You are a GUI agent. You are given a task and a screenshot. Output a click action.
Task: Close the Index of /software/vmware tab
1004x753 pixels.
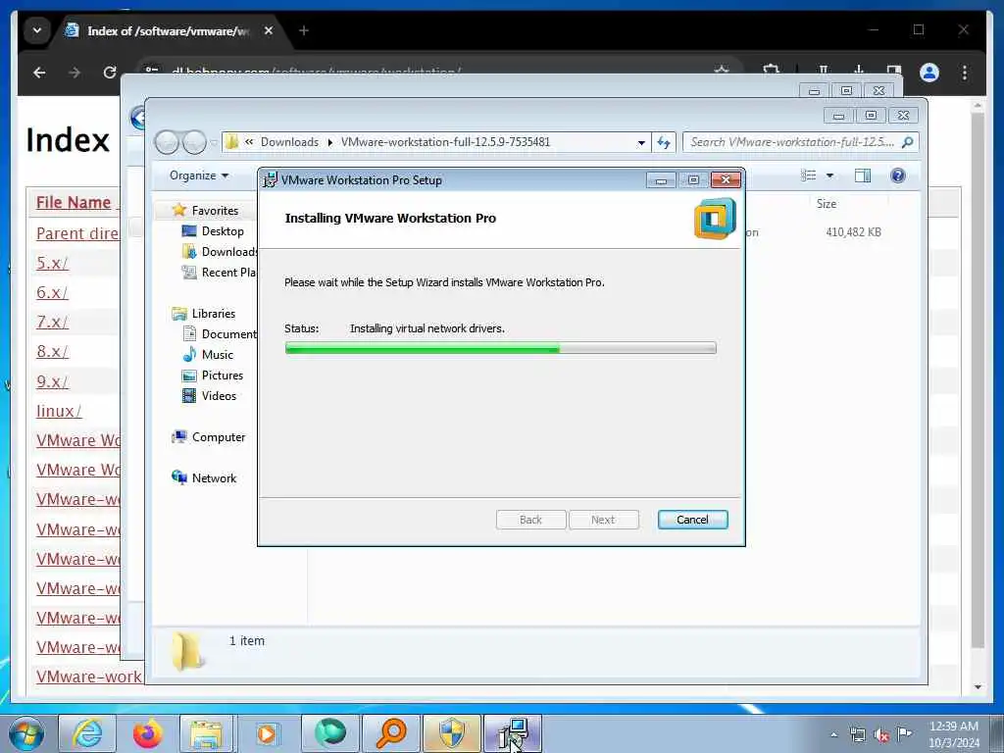point(269,30)
